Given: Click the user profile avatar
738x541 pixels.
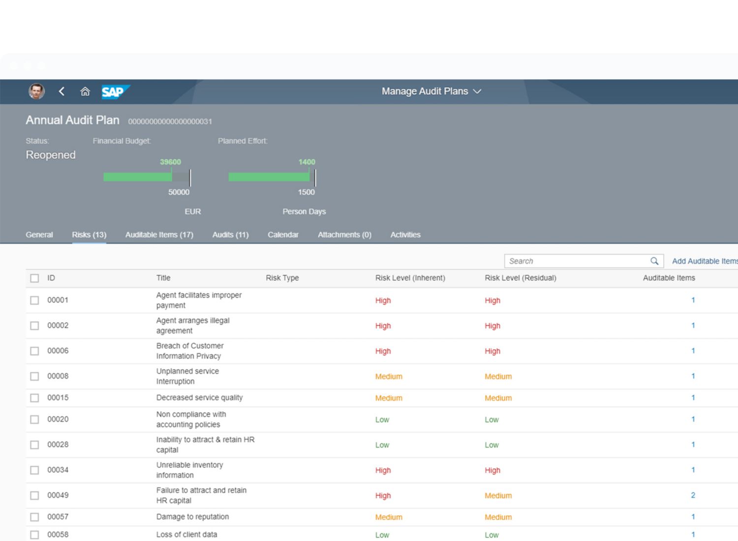Looking at the screenshot, I should [36, 91].
